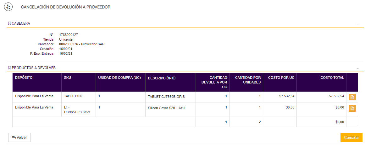The width and height of the screenshot is (365, 146).
Task: Click the bookmark icon beside PRODUCTOS A DEVOLVER
Action: [9, 68]
